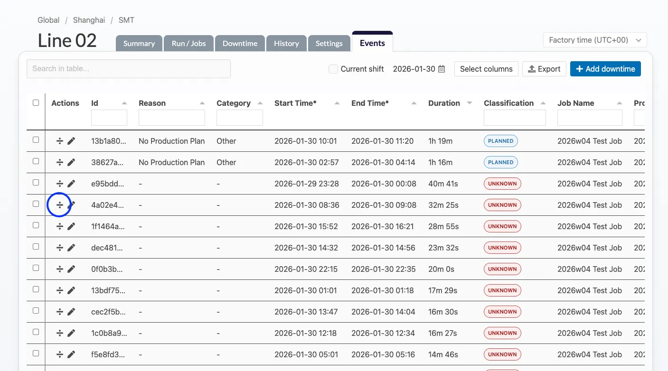Export the events table

544,69
